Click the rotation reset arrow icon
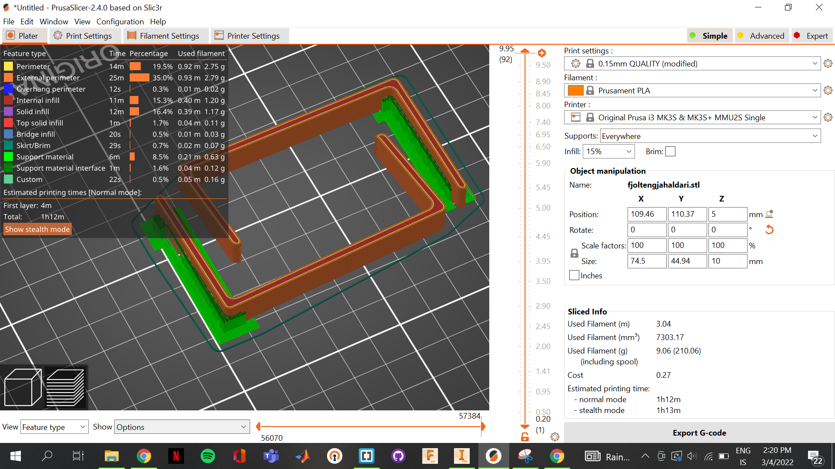835x469 pixels. 769,230
